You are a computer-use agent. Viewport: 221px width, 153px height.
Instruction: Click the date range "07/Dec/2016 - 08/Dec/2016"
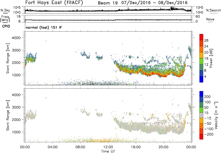coord(154,3)
